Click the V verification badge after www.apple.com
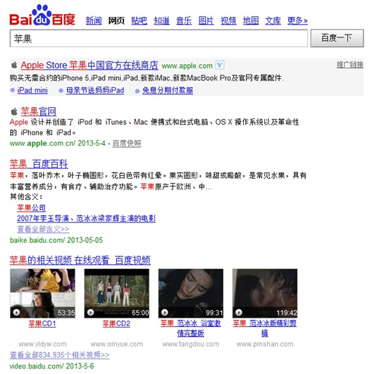This screenshot has width=370, height=374. pyautogui.click(x=220, y=65)
